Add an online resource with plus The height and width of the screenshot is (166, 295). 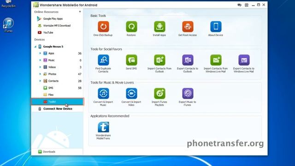click(x=80, y=12)
